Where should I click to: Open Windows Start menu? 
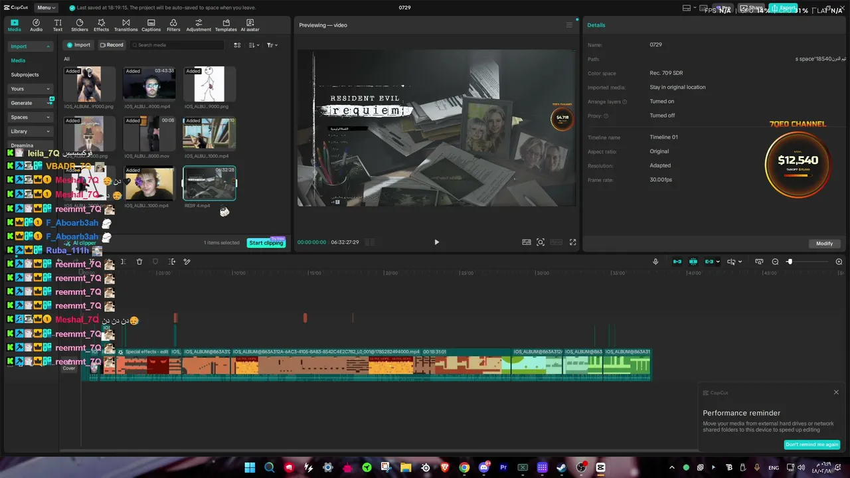[x=250, y=468]
